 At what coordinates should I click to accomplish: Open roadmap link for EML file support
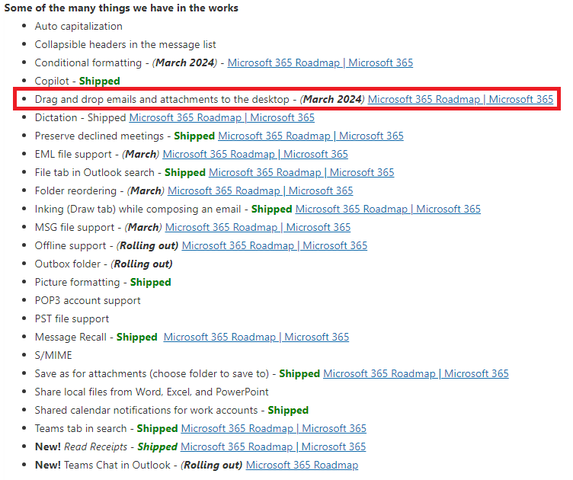(x=255, y=154)
